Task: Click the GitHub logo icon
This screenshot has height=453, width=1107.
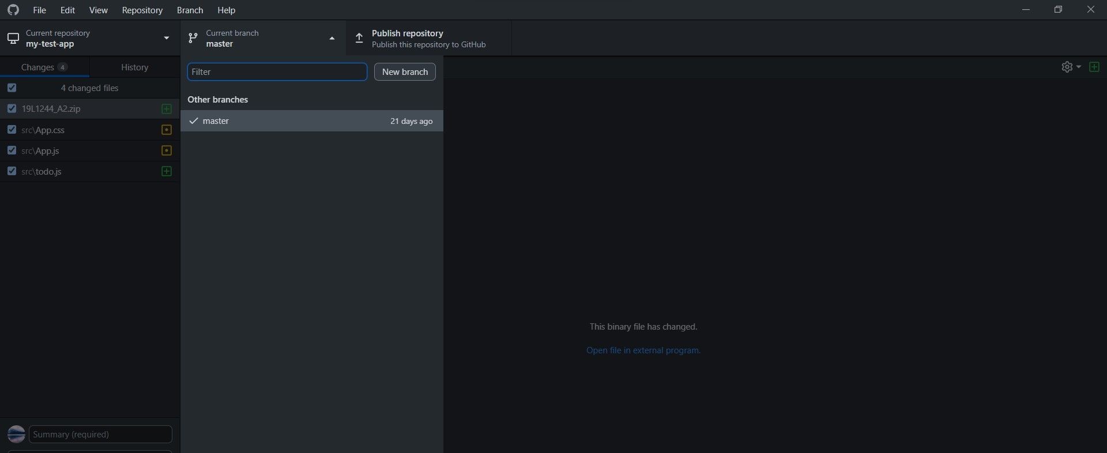Action: pos(13,10)
